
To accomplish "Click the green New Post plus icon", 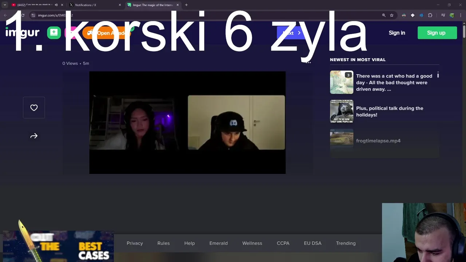I will [x=54, y=33].
